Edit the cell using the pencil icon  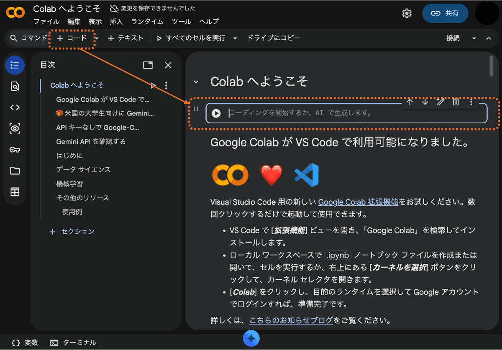coord(441,102)
